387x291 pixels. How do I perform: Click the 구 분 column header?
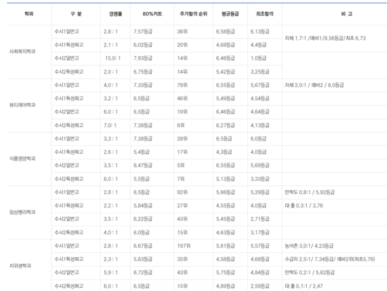point(76,14)
